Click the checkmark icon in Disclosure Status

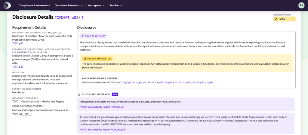pyautogui.click(x=276, y=19)
